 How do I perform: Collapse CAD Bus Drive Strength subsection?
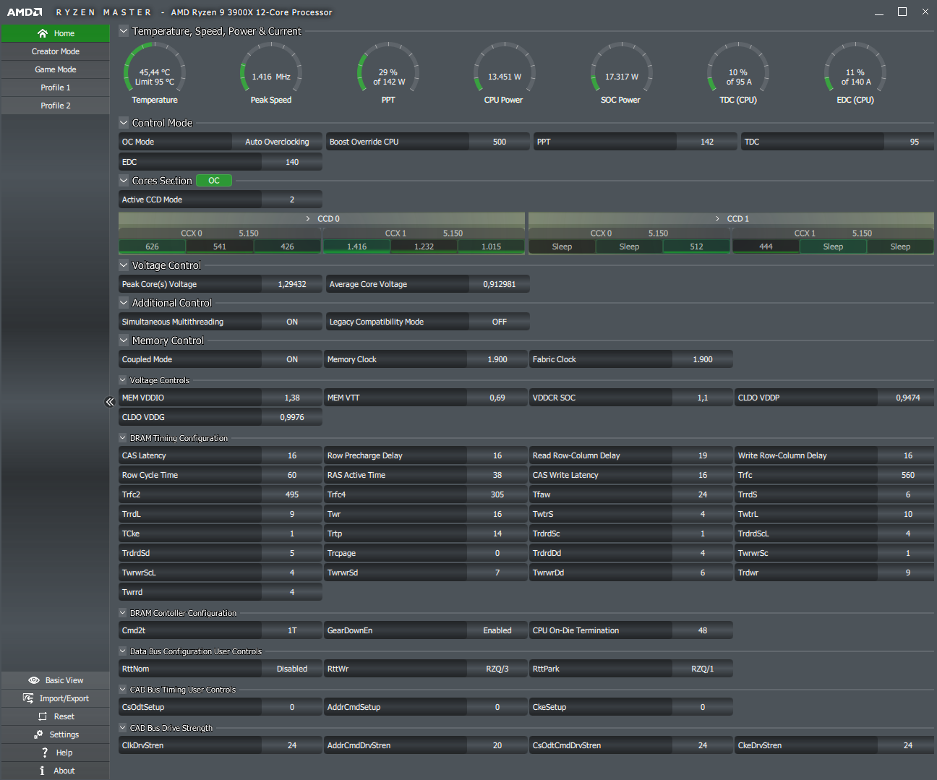(123, 728)
